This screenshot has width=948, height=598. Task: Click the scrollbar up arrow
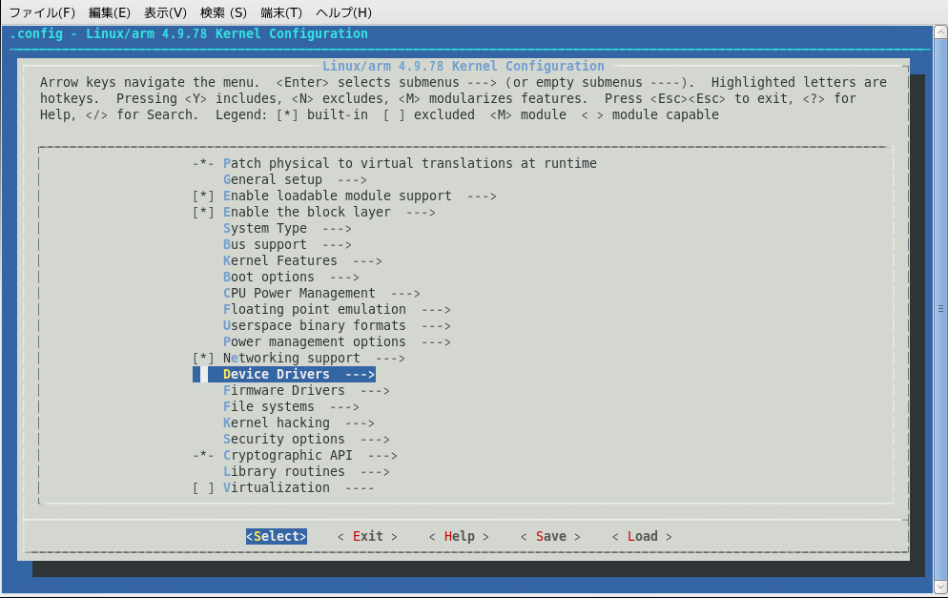[x=940, y=32]
